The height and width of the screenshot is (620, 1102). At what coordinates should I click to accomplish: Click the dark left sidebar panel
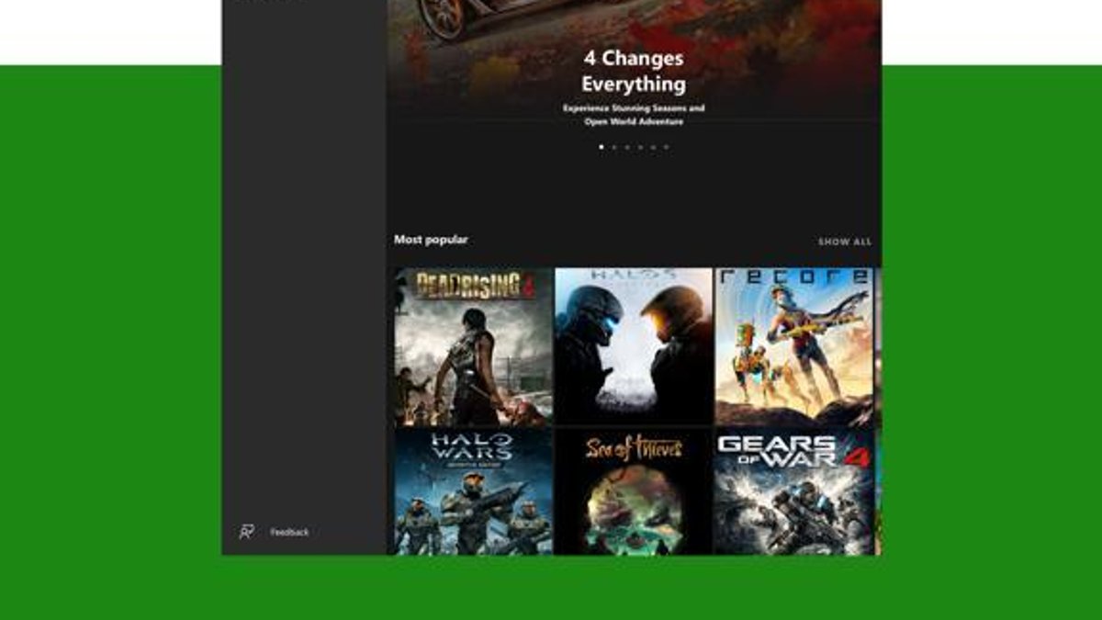click(x=303, y=276)
